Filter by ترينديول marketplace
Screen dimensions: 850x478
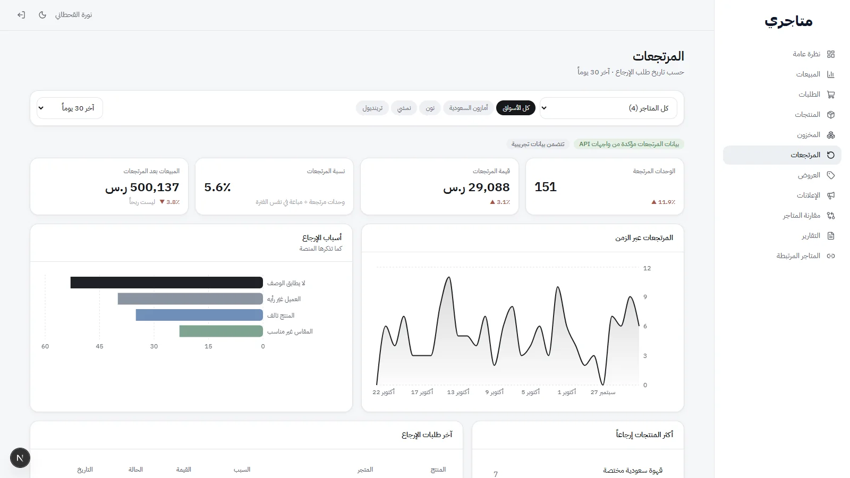[372, 108]
